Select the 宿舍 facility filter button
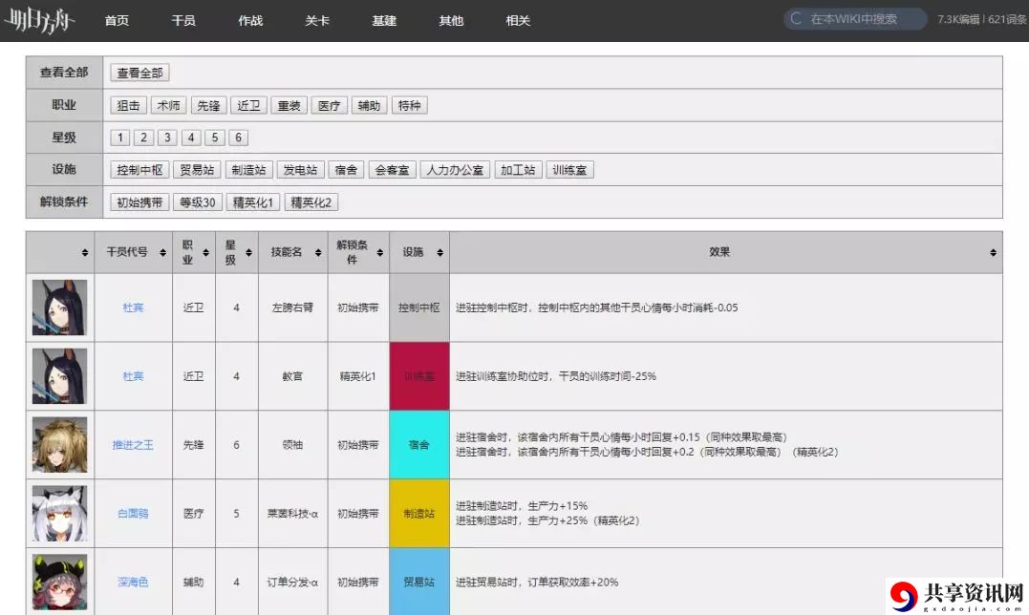The image size is (1029, 615). click(x=347, y=170)
